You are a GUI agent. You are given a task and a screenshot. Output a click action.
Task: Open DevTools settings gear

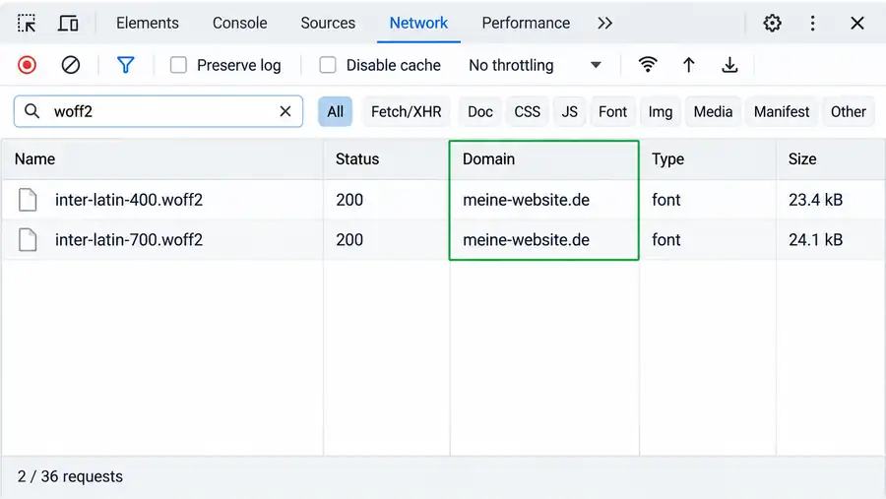point(772,24)
